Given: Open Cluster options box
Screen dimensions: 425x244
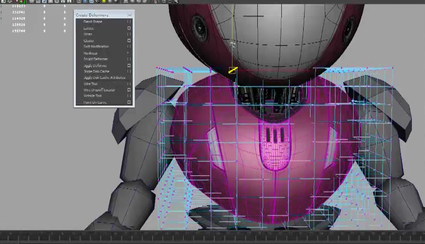Looking at the screenshot, I should pos(129,41).
